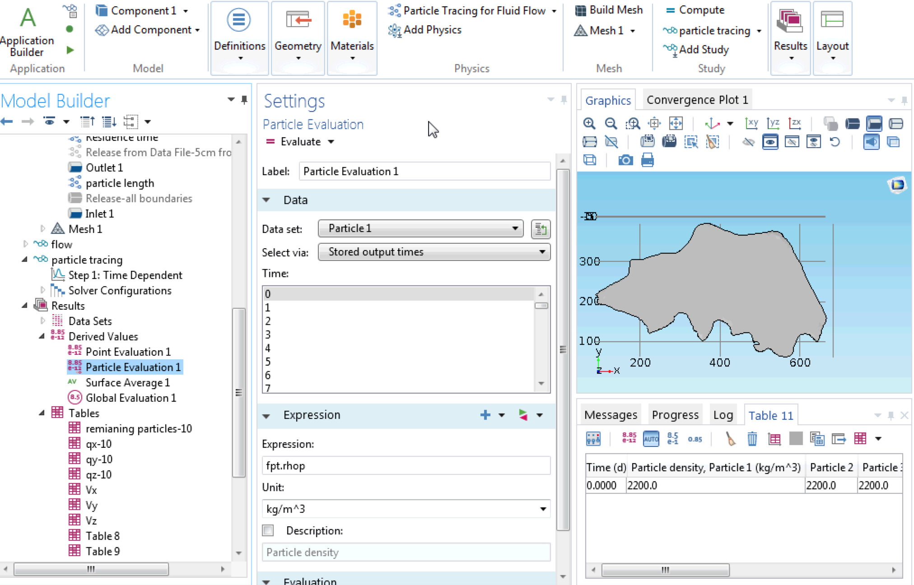Click the Reset Hiding undo arrow icon
914x585 pixels.
click(x=835, y=142)
